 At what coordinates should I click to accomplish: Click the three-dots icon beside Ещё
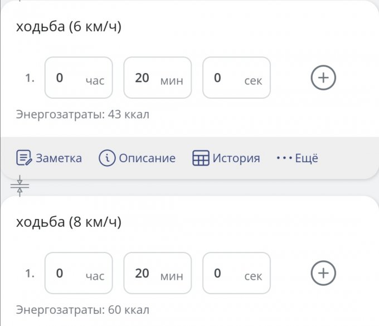(284, 158)
